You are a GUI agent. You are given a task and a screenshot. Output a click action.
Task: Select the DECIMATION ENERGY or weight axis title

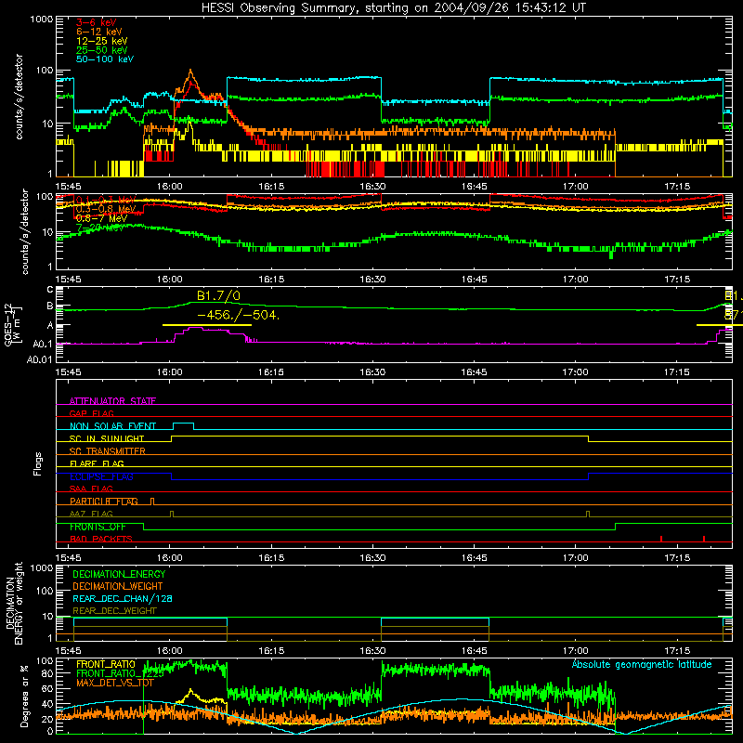[x=14, y=604]
